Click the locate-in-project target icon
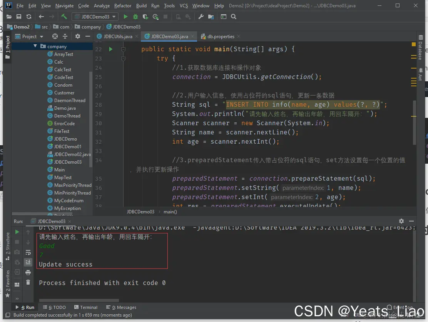Screen dimensions: 428x322 click(55, 36)
